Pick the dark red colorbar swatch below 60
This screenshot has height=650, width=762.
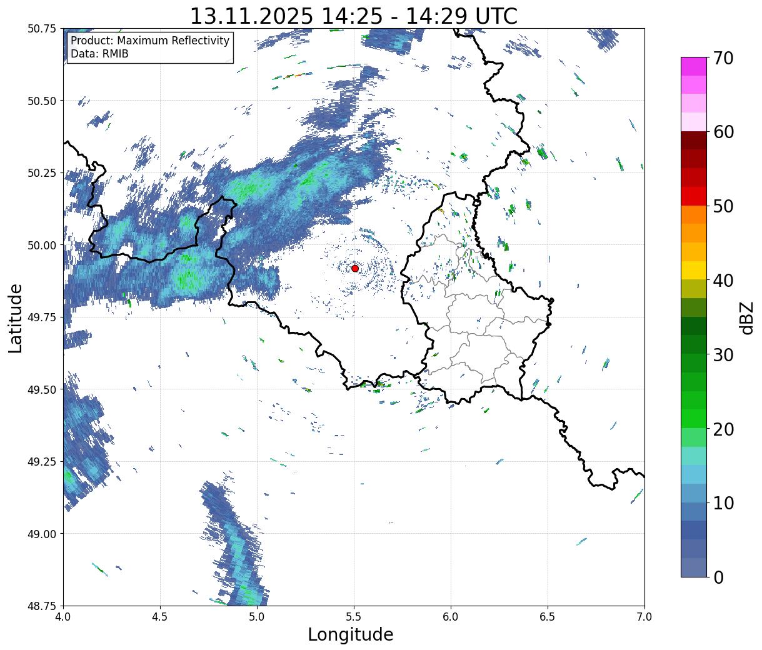pos(694,141)
